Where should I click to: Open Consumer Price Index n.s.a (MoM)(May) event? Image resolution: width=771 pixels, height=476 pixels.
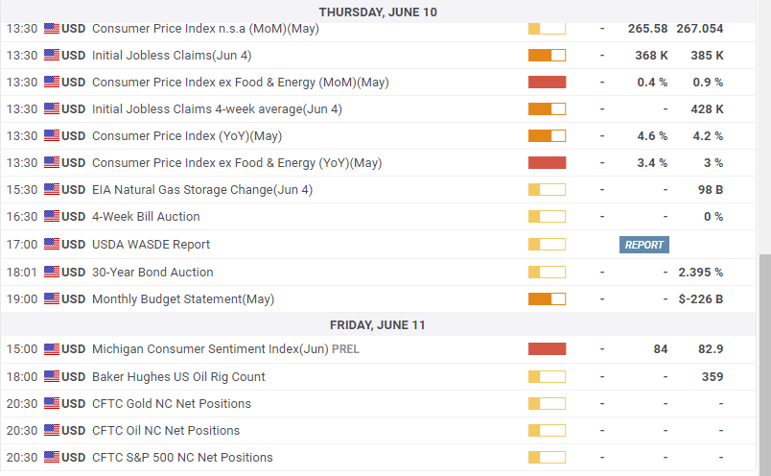coord(205,29)
